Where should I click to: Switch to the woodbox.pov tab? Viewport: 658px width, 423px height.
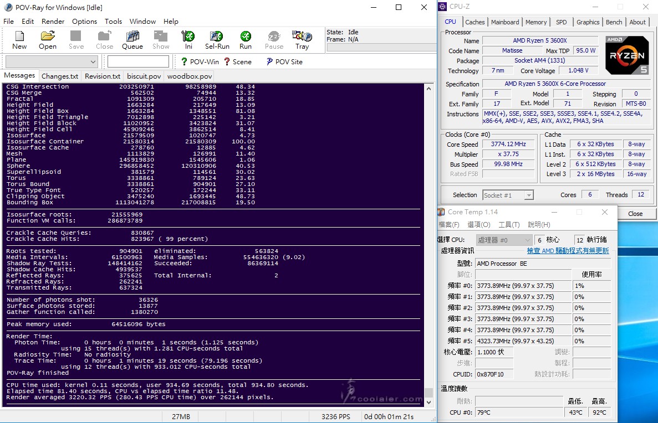189,76
